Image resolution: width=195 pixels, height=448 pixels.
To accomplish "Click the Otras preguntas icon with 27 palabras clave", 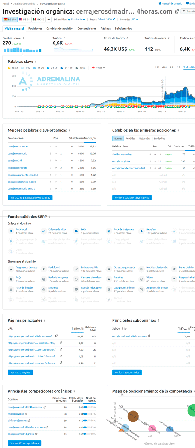I will (x=108, y=269).
